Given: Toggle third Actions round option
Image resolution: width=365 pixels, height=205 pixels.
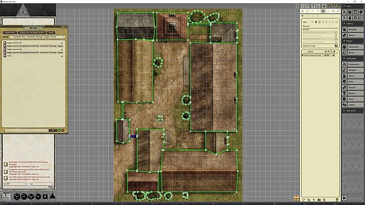Looking at the screenshot, I should point(336,39).
